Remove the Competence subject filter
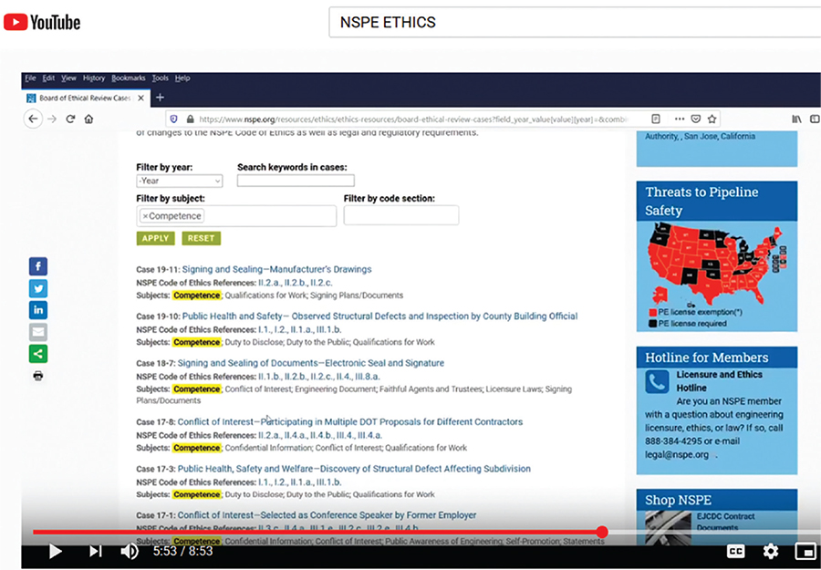 (x=146, y=215)
